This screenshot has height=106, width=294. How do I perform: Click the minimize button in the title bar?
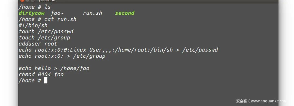pyautogui.click(x=27, y=1)
